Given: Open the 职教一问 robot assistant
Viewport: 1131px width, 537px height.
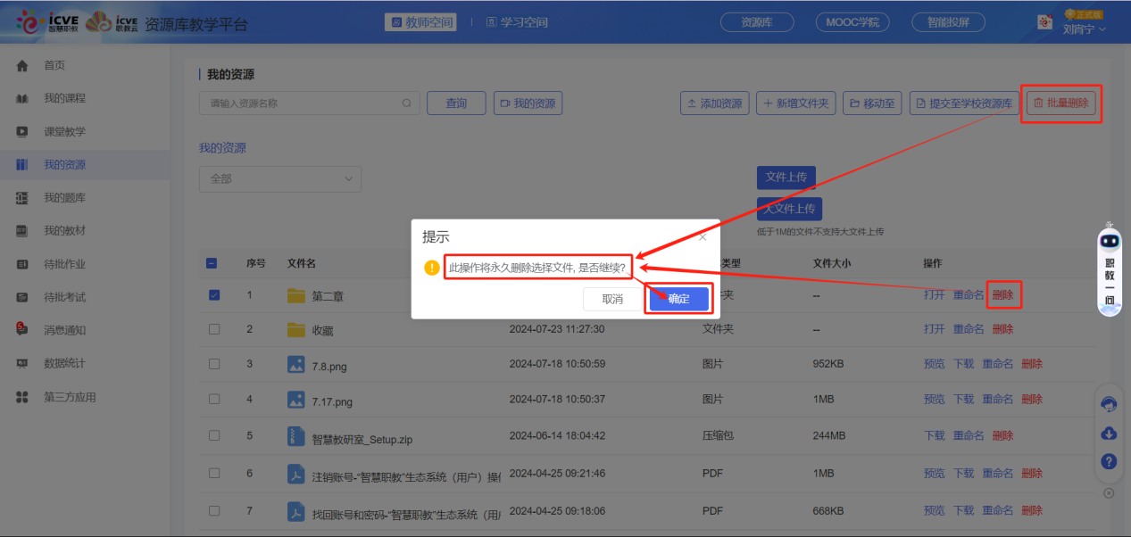Looking at the screenshot, I should click(x=1109, y=269).
